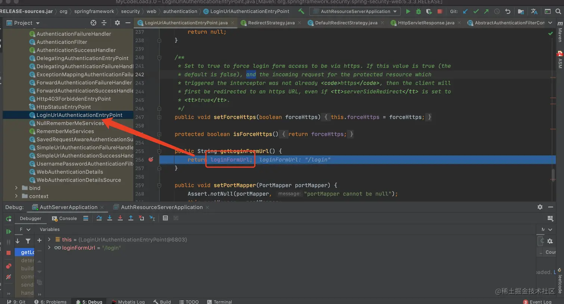Stop debug session with red square
The width and height of the screenshot is (564, 304).
click(9, 253)
